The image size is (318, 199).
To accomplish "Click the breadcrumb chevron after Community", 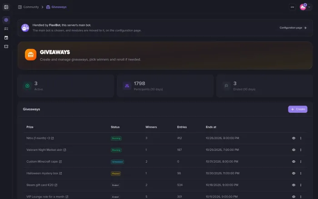I will coord(42,7).
